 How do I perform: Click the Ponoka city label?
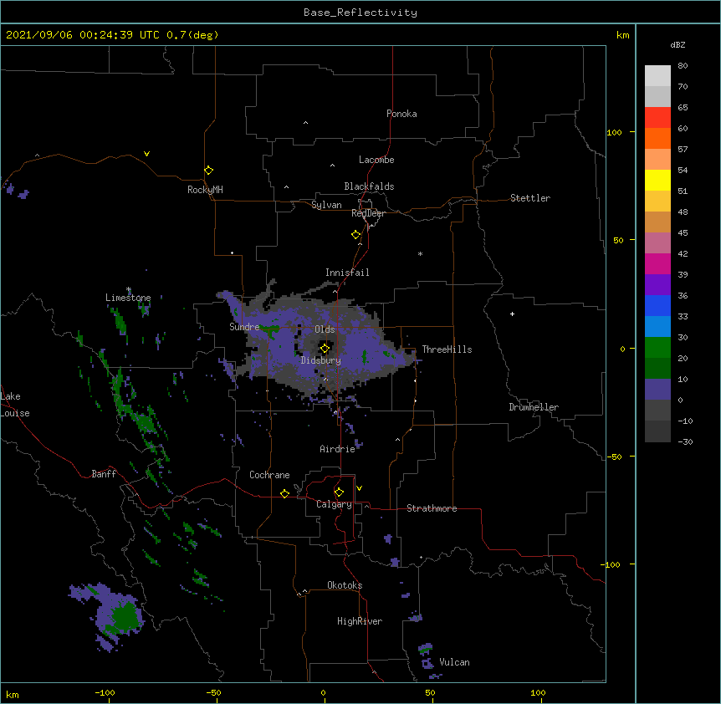click(x=401, y=114)
